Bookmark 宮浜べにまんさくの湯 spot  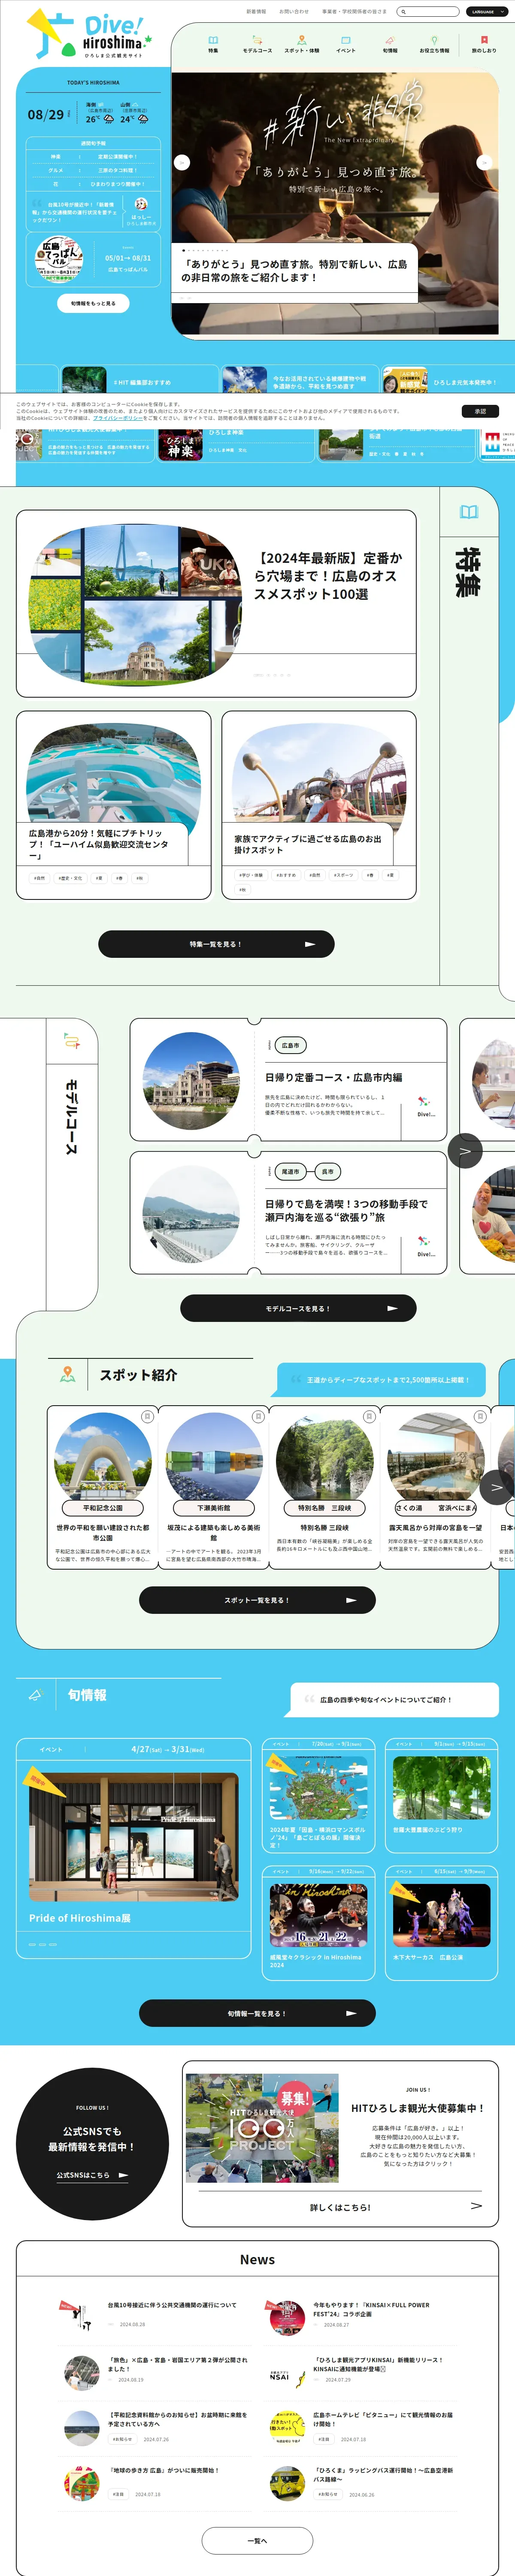point(480,1416)
